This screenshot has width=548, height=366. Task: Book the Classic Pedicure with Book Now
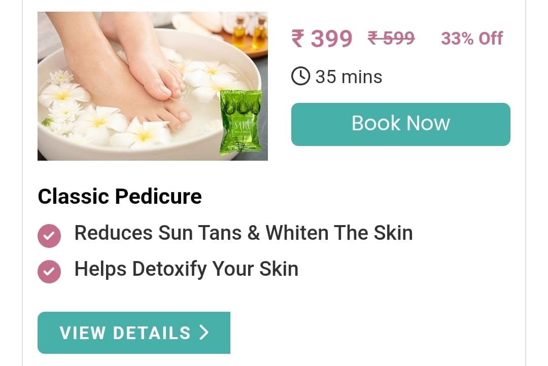400,124
